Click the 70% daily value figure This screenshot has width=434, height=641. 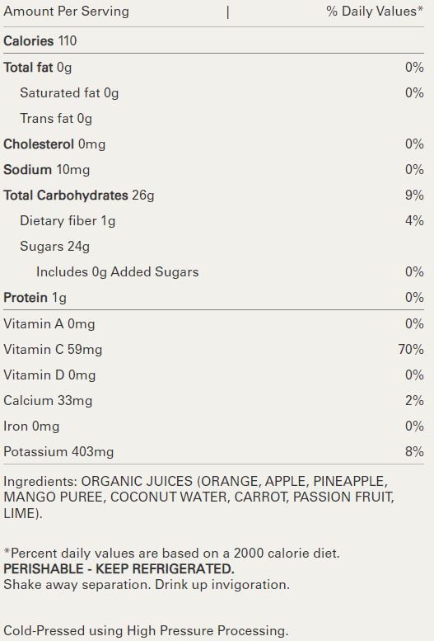(x=411, y=350)
